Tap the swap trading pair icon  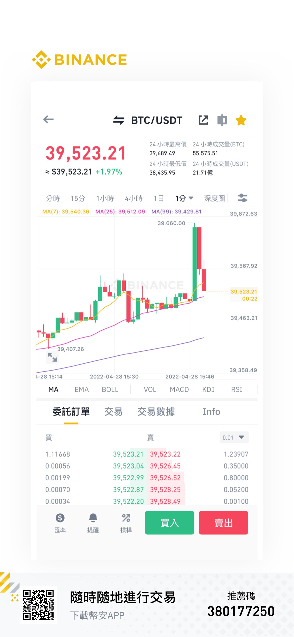tap(119, 120)
